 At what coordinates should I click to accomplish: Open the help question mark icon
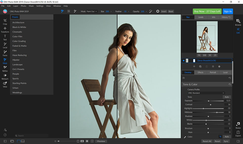click(x=5, y=135)
